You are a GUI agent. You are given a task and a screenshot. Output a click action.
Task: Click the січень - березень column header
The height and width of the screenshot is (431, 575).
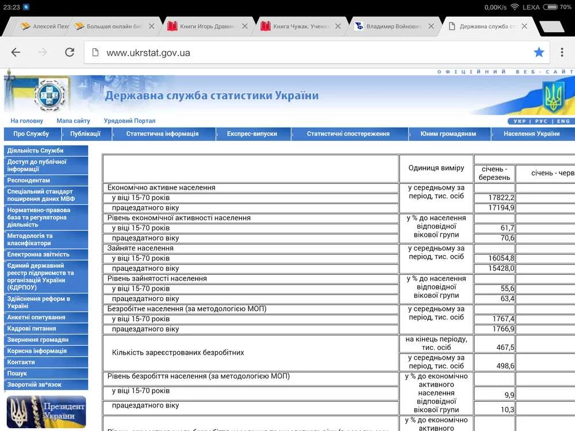tap(494, 174)
